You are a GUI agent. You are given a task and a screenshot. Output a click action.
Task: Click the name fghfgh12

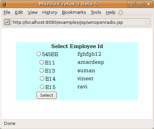click(89, 54)
